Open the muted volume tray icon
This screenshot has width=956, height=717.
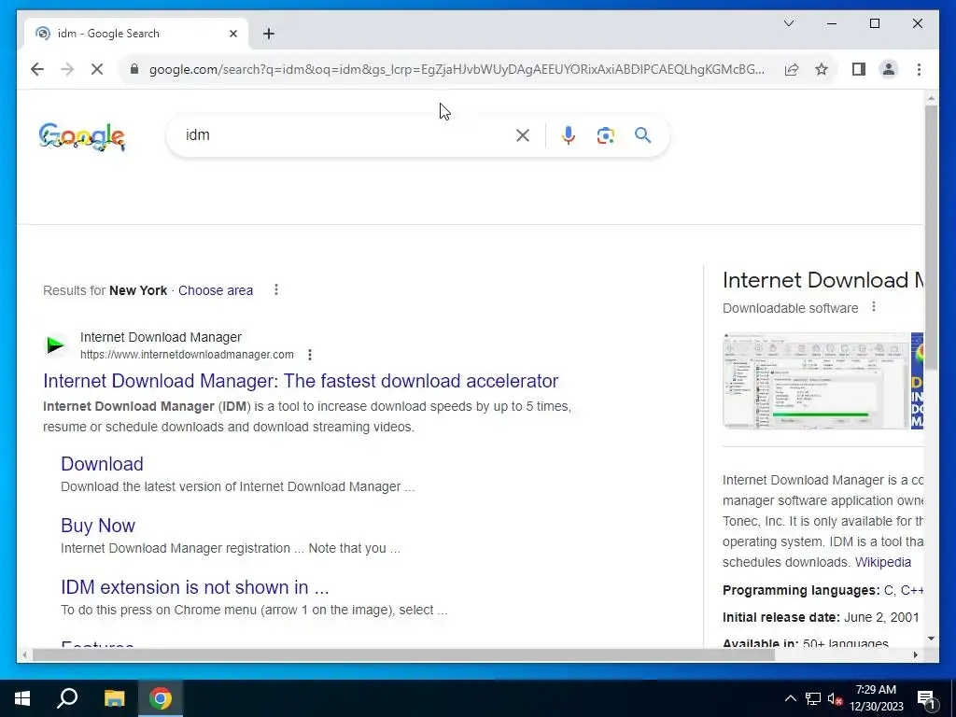[x=836, y=698]
